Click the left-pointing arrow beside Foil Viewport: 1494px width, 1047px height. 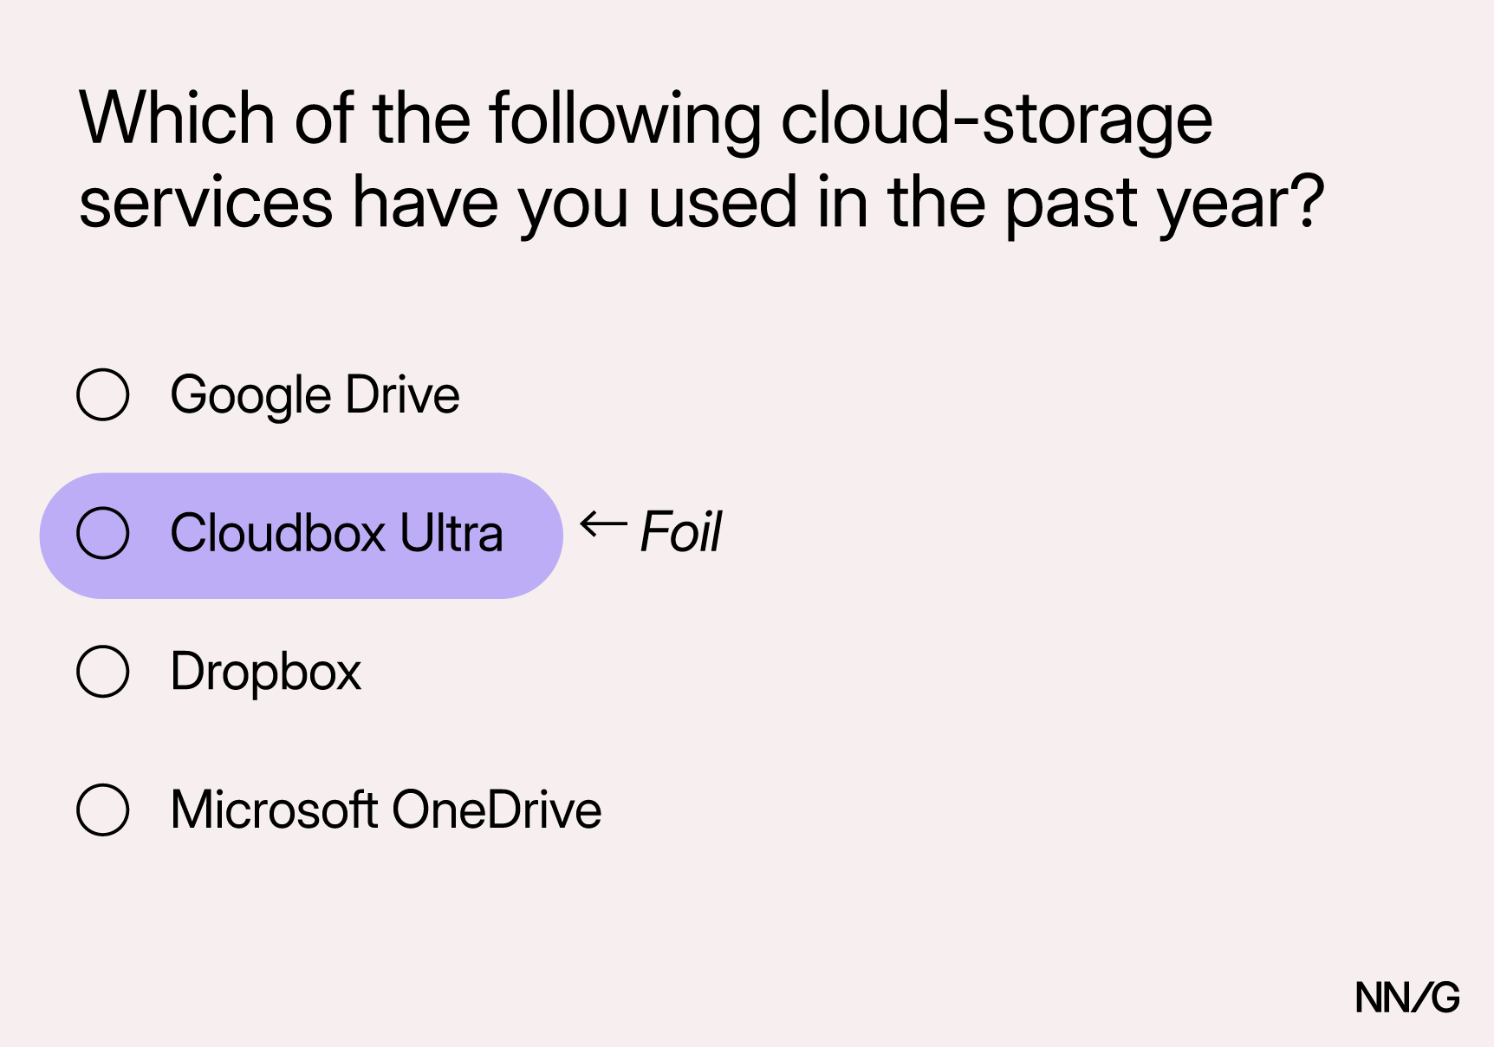point(603,524)
